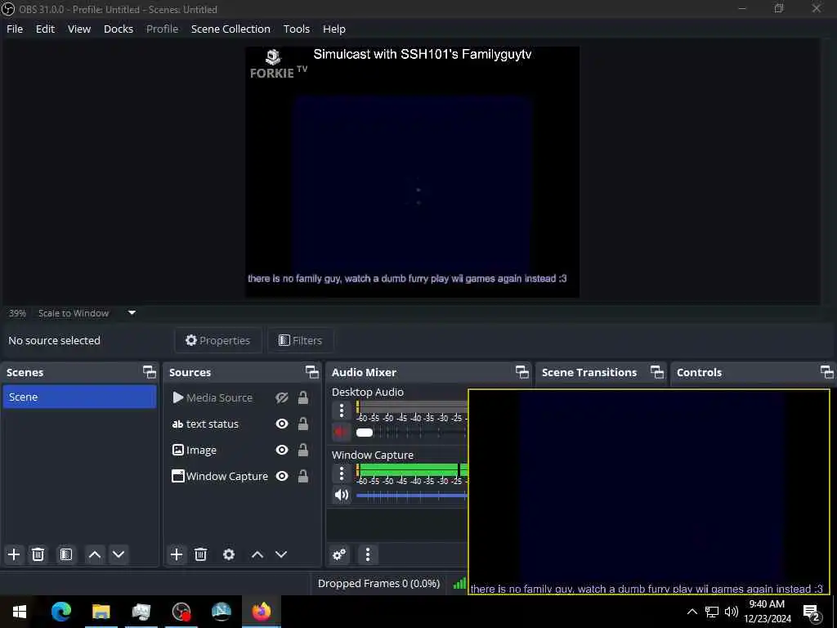Click the Filters button
This screenshot has width=837, height=628.
point(300,340)
